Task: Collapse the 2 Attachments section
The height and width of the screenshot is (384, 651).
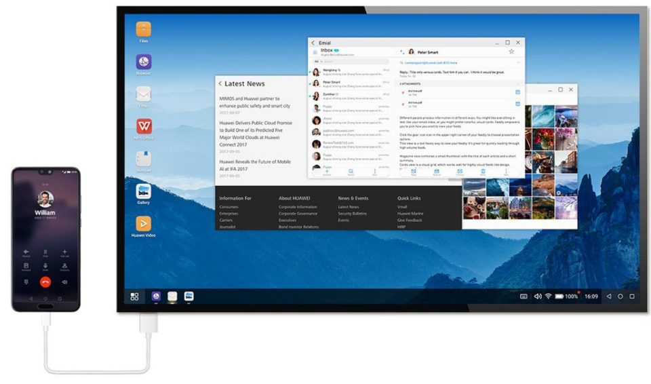Action: [x=519, y=83]
